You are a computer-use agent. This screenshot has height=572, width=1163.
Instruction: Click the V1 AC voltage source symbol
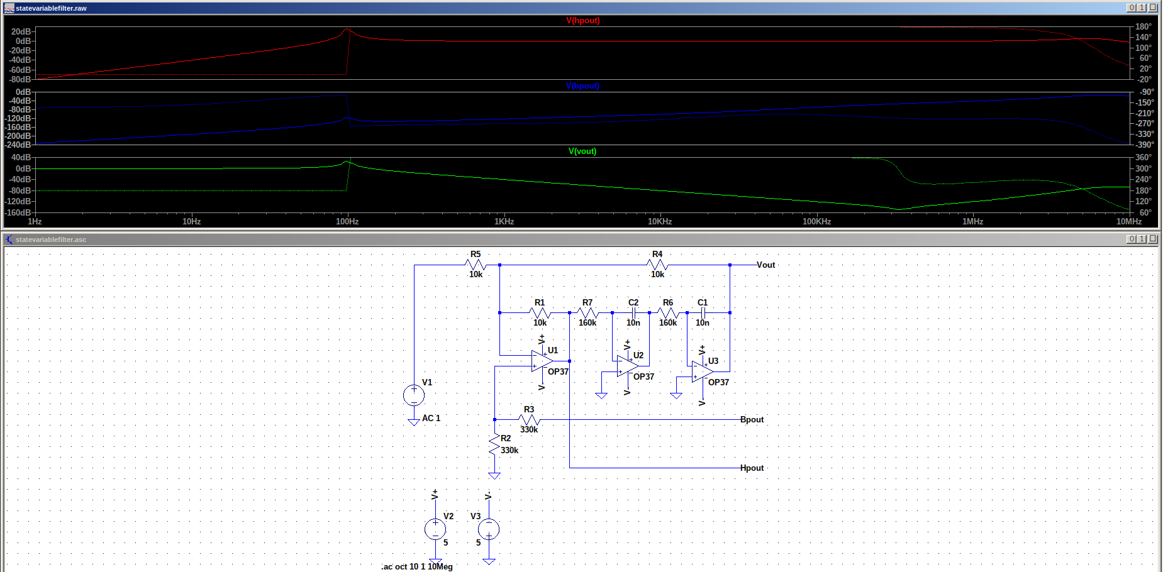click(x=414, y=395)
